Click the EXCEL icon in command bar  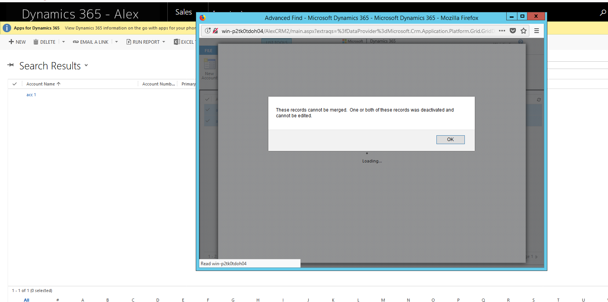click(177, 42)
